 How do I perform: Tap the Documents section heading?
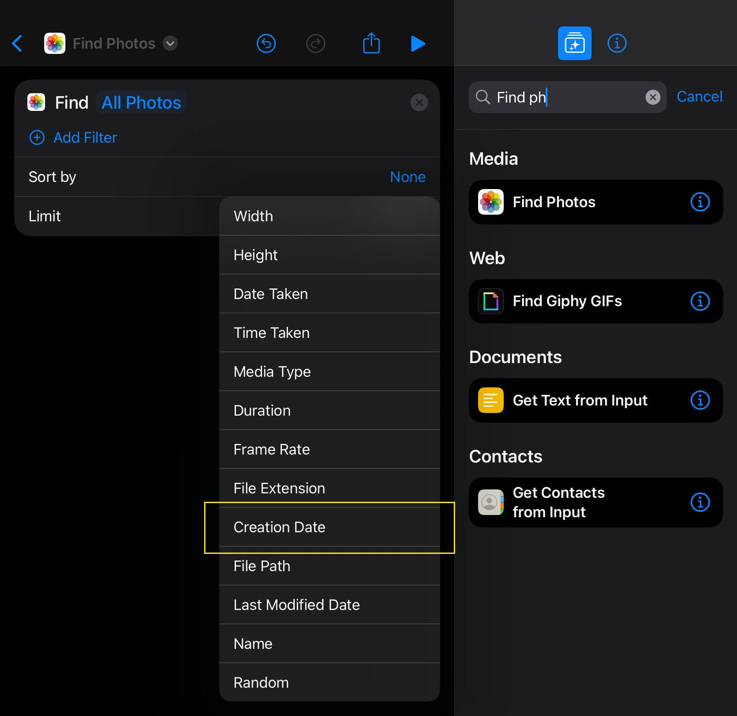click(515, 357)
